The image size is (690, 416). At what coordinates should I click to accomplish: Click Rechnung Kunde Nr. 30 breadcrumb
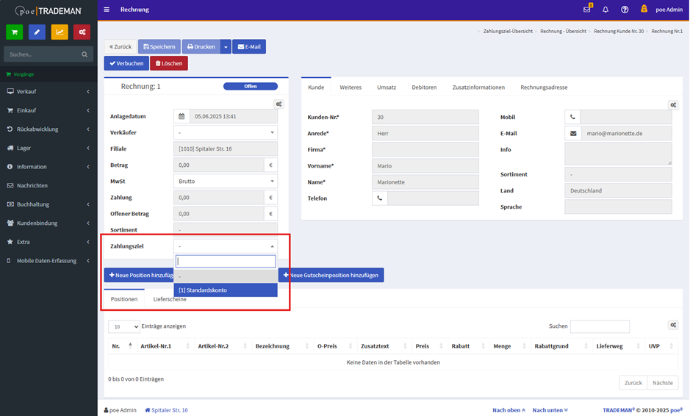point(619,32)
